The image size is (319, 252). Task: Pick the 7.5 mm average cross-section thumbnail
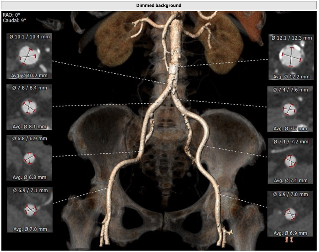pyautogui.click(x=290, y=109)
